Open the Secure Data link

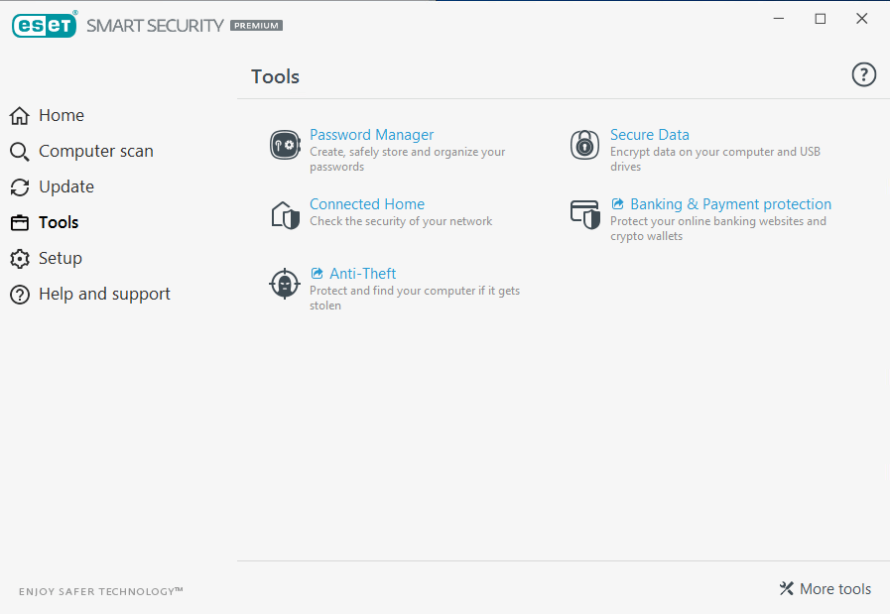tap(649, 135)
